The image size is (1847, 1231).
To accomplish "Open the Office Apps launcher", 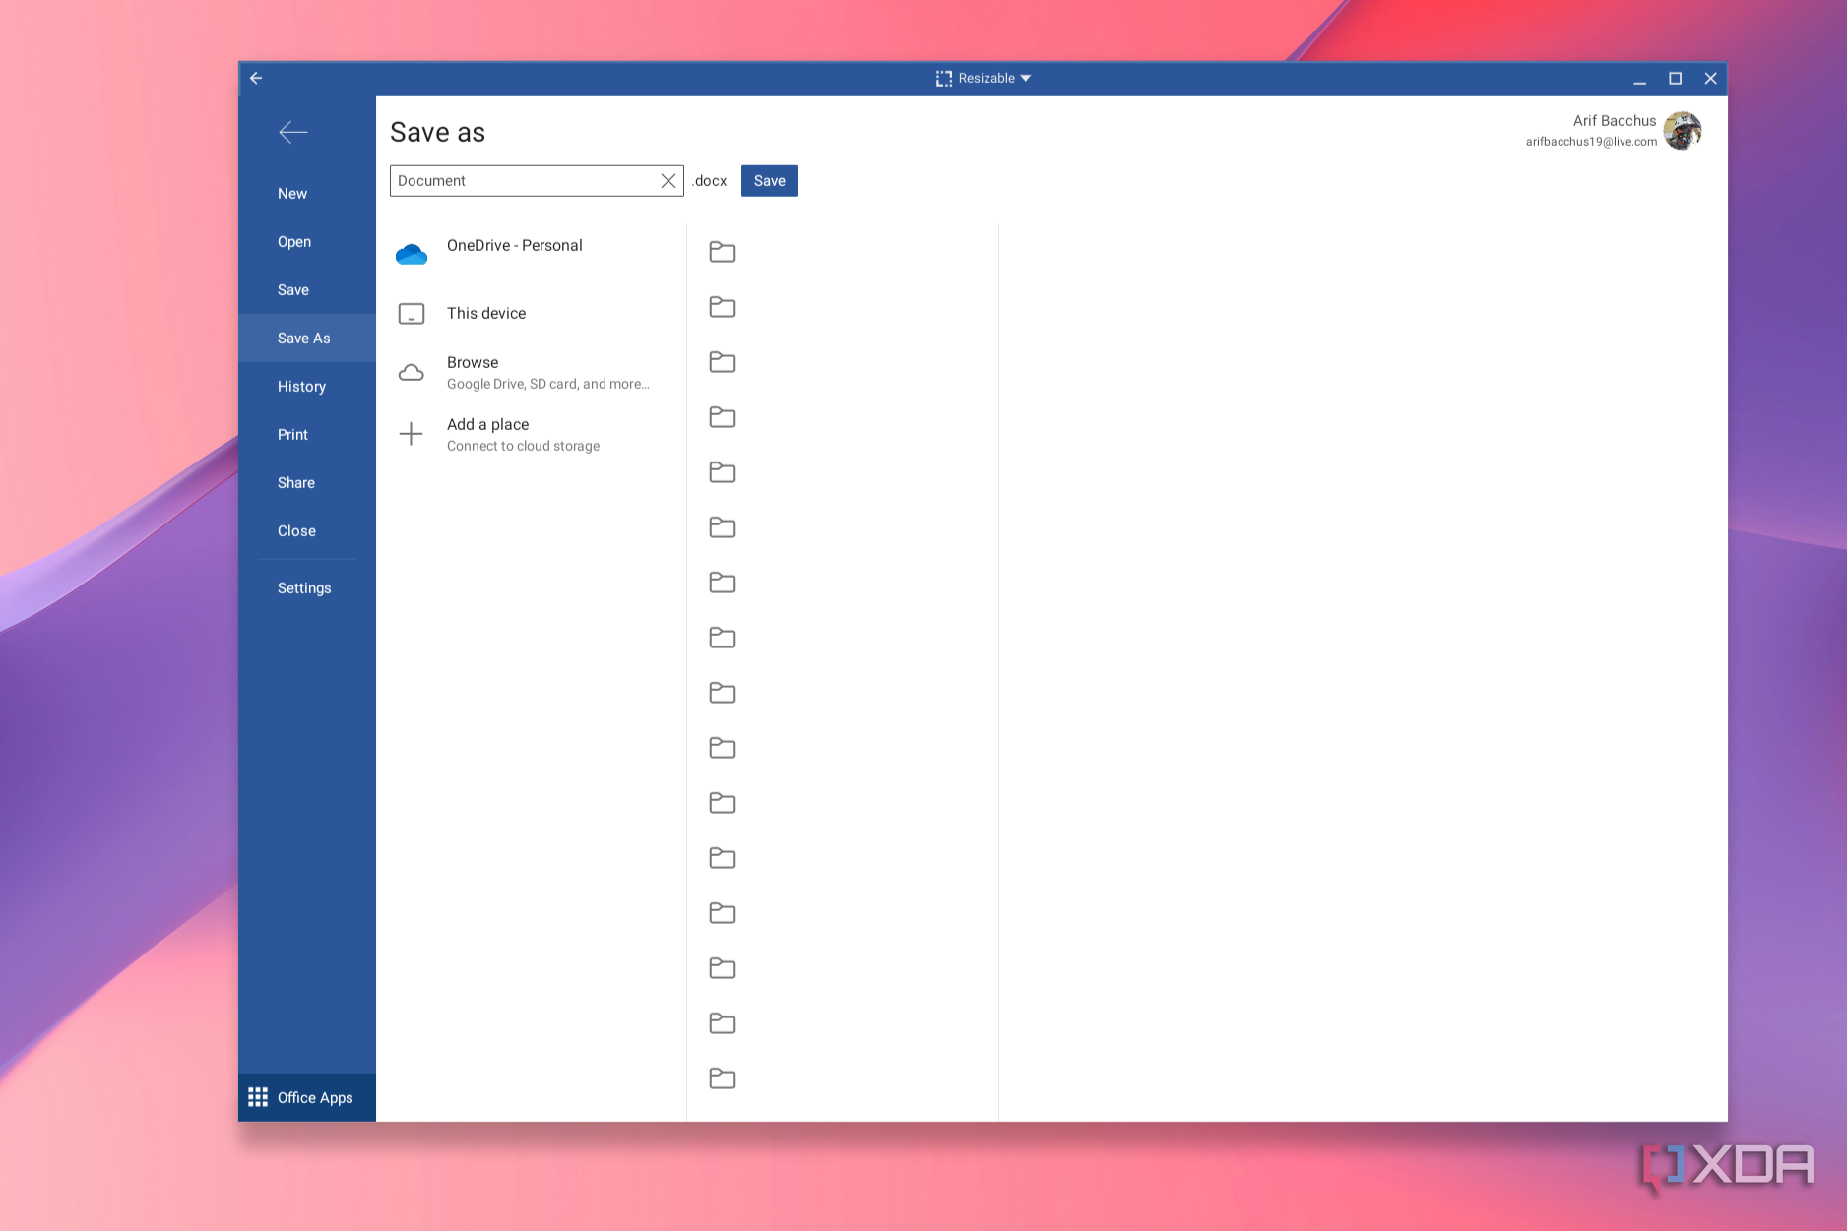I will pyautogui.click(x=305, y=1097).
